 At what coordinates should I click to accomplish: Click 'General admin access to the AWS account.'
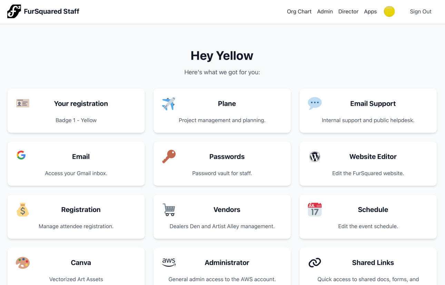[222, 279]
